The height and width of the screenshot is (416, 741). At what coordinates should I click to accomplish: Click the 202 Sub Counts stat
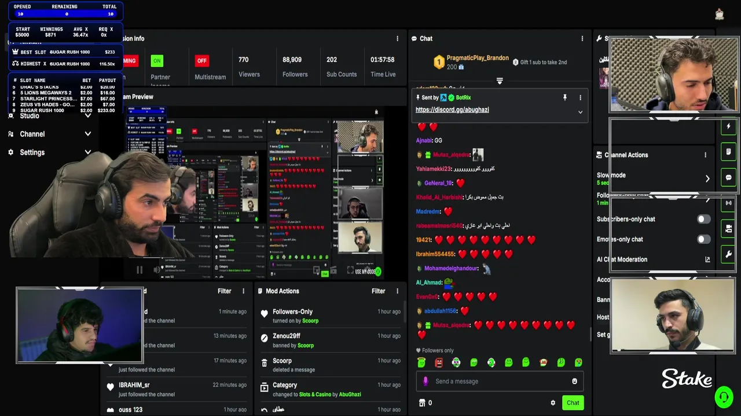[x=342, y=66]
